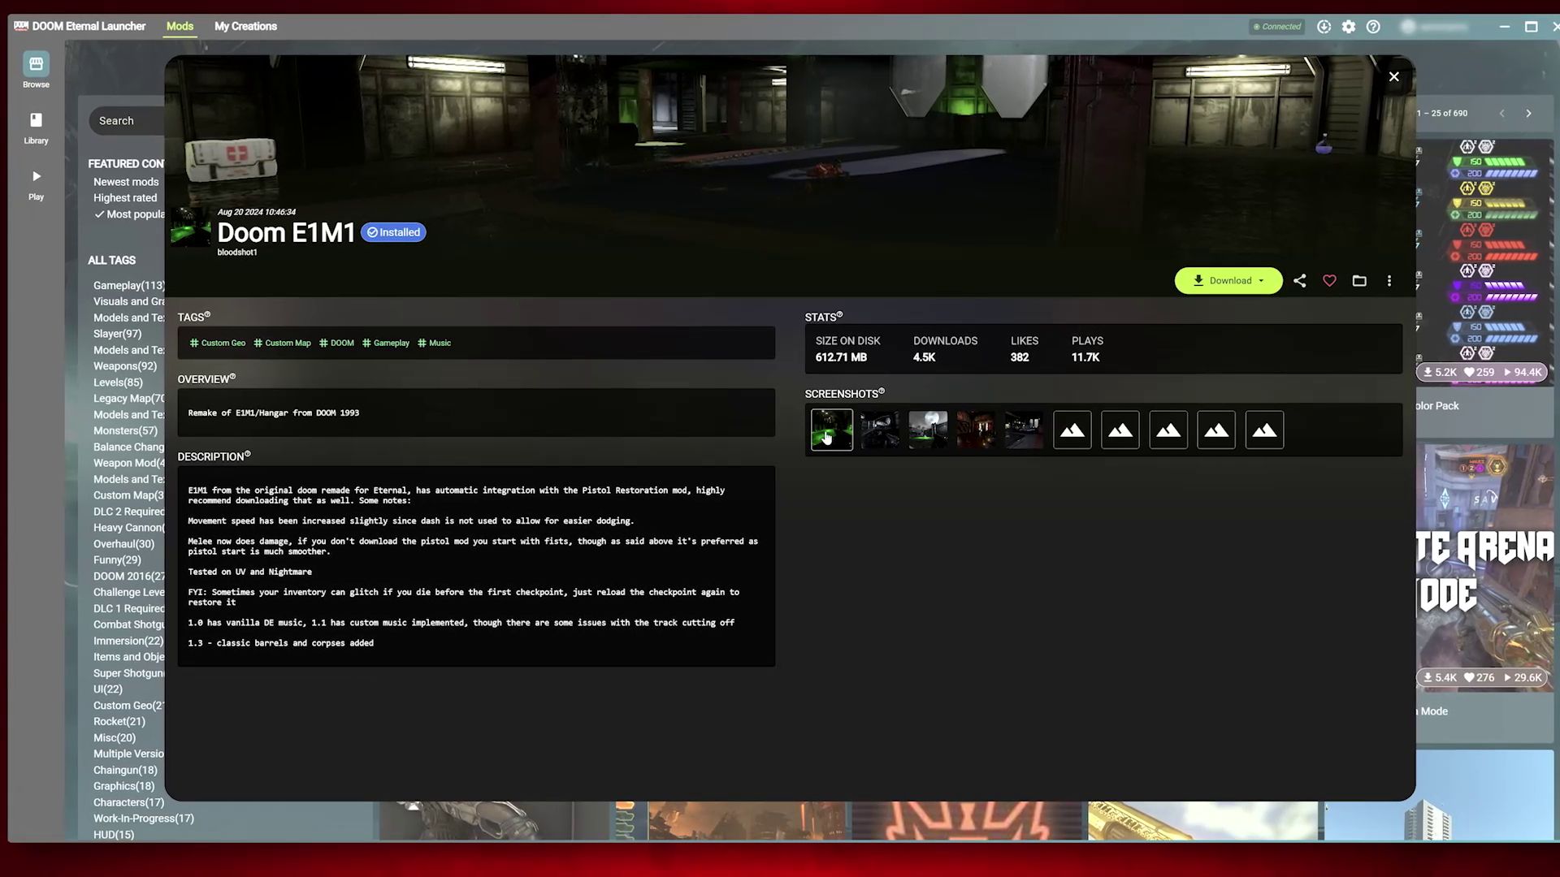1560x877 pixels.
Task: Click the DOOM Eternal Launcher logo icon
Action: 21,26
